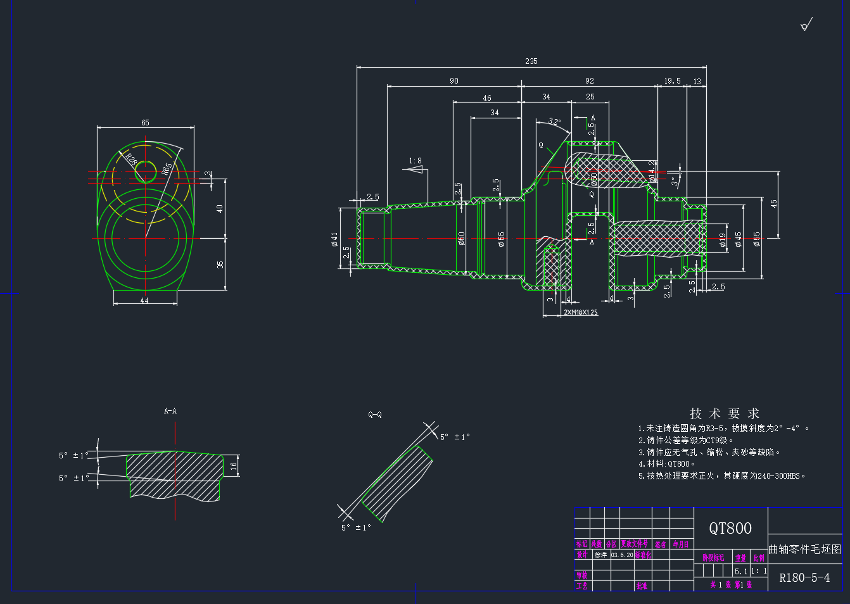Click the 16 dimension in A-A section
Image resolution: width=850 pixels, height=604 pixels.
click(x=233, y=465)
